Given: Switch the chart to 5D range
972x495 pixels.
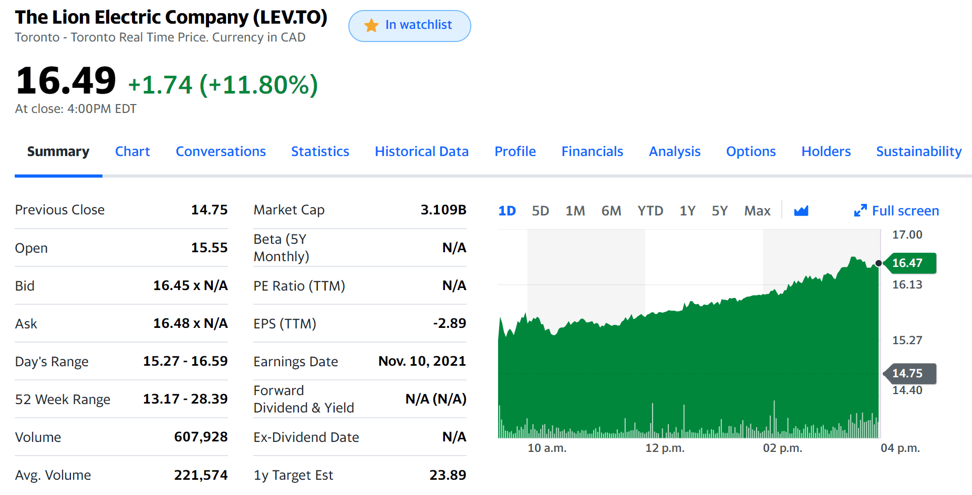Looking at the screenshot, I should (540, 210).
